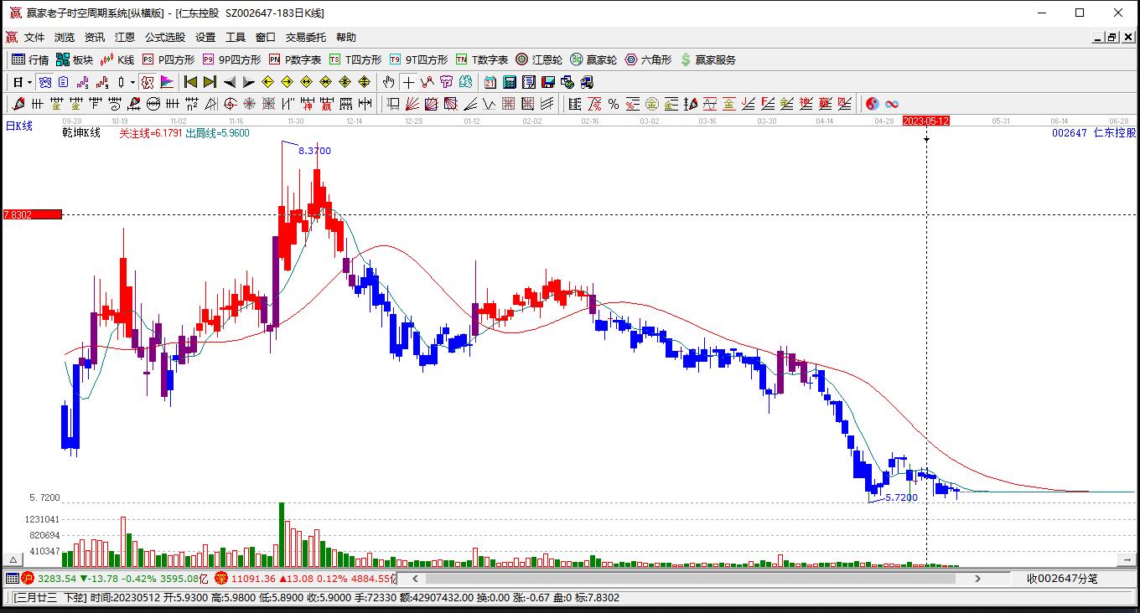Open the 9T四方形 tool
The width and height of the screenshot is (1140, 613).
(x=419, y=59)
